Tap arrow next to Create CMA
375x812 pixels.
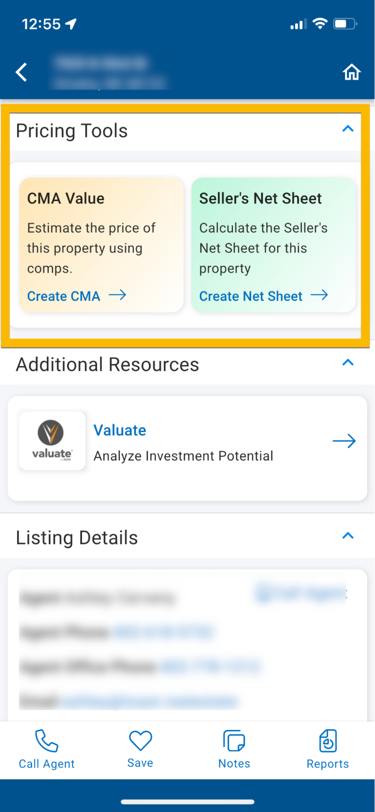tap(118, 295)
